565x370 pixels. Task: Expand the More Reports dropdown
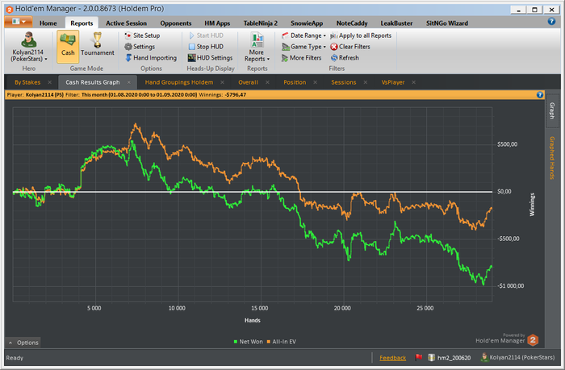coord(257,48)
